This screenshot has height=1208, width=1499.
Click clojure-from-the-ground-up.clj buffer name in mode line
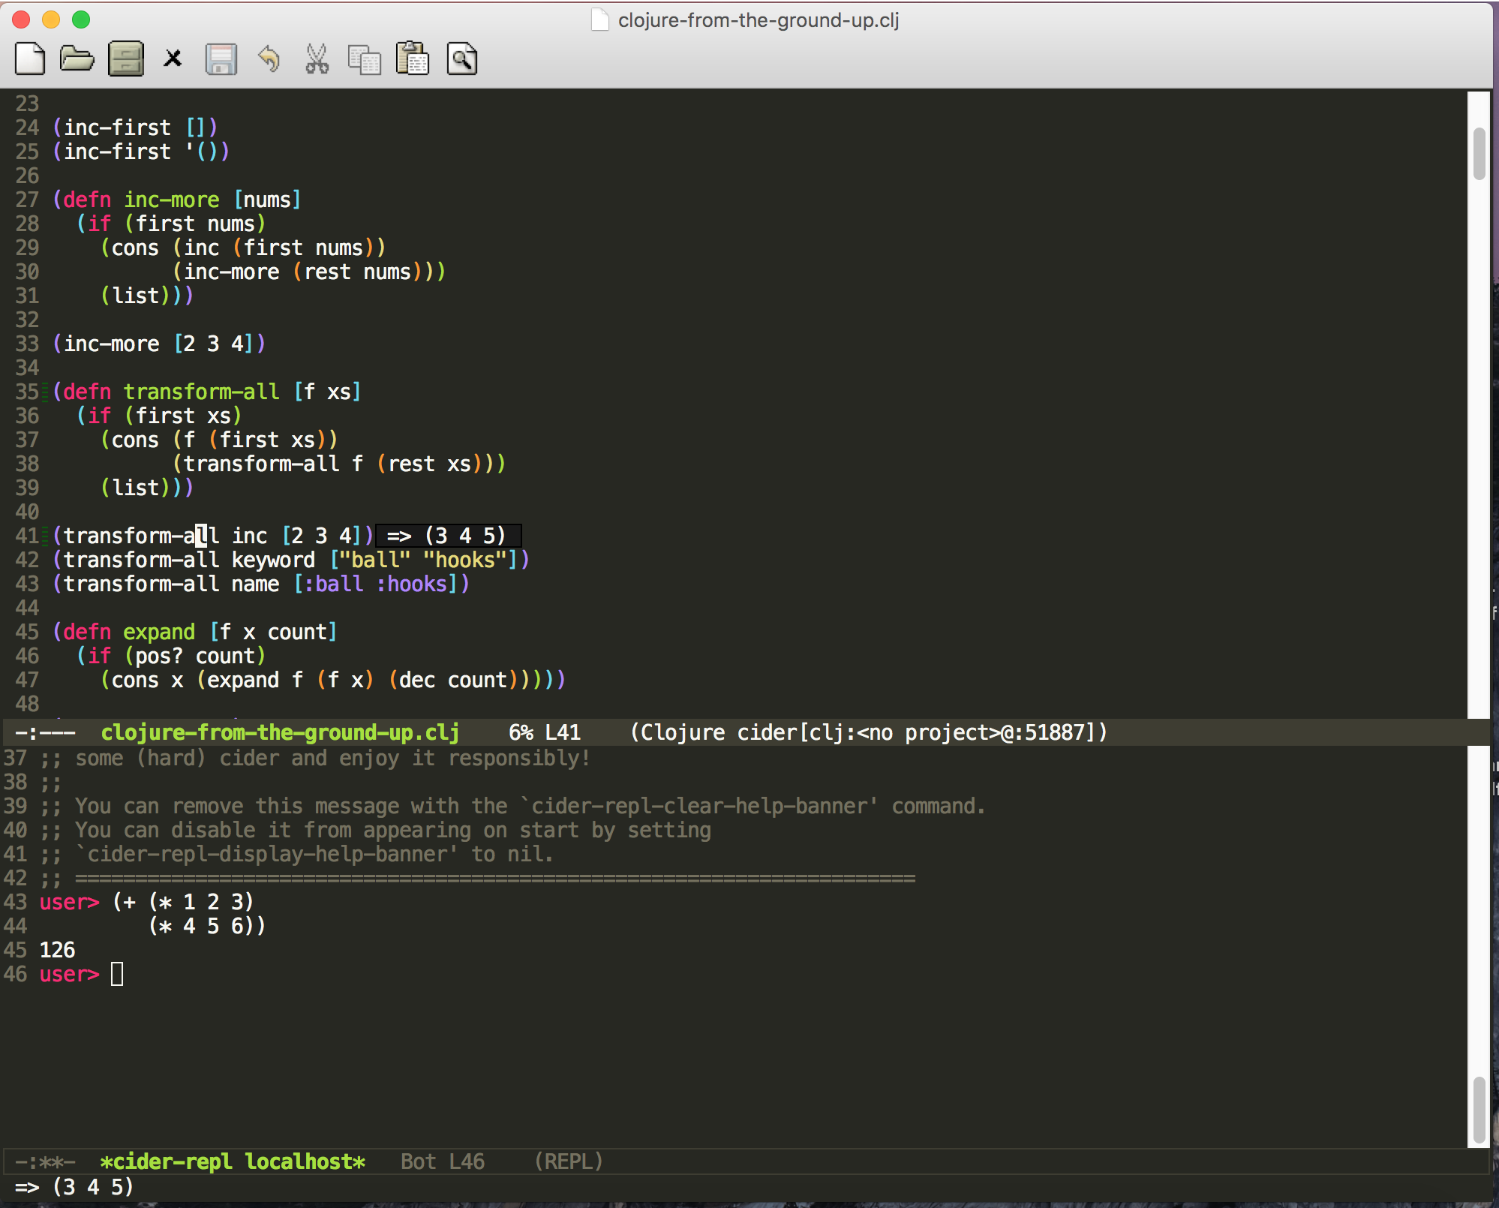point(280,732)
